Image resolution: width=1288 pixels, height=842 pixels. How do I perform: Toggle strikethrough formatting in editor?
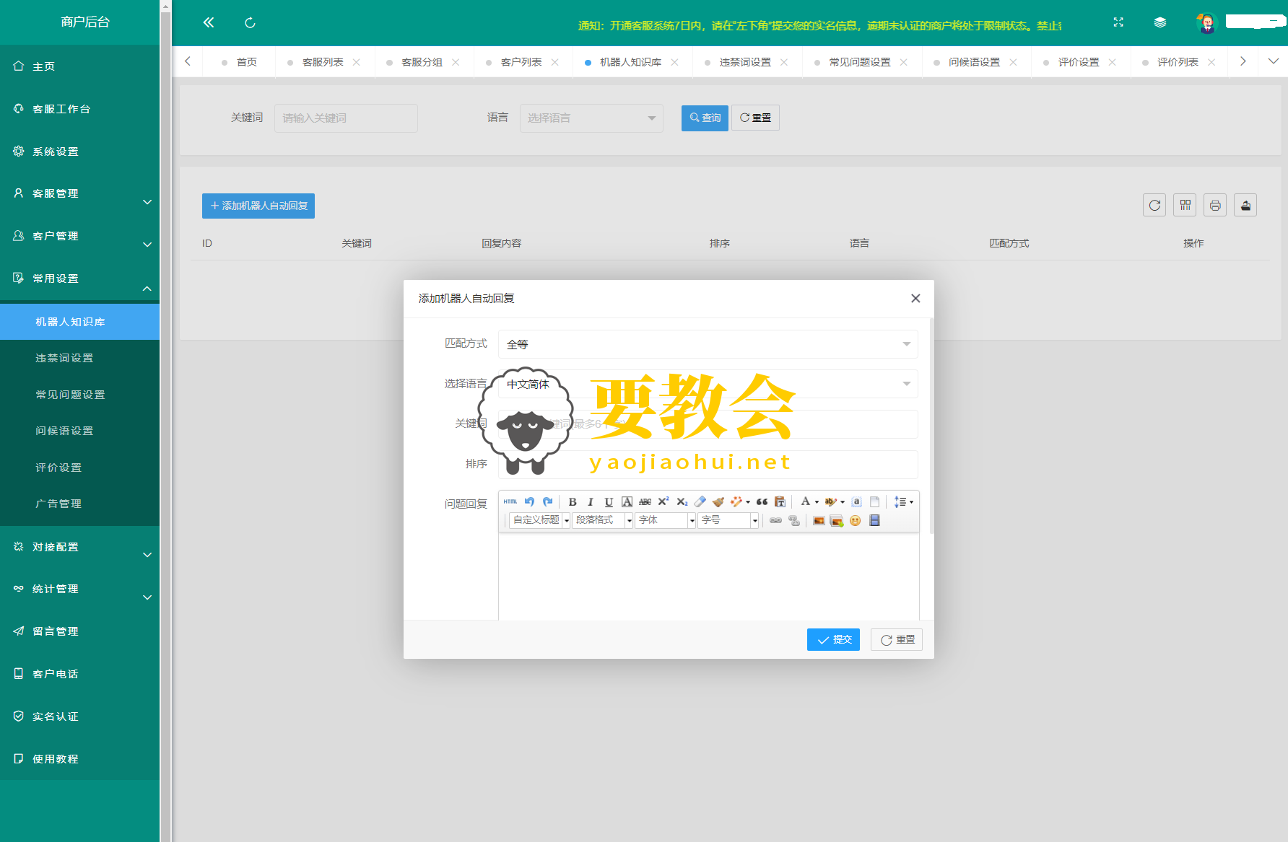[645, 501]
